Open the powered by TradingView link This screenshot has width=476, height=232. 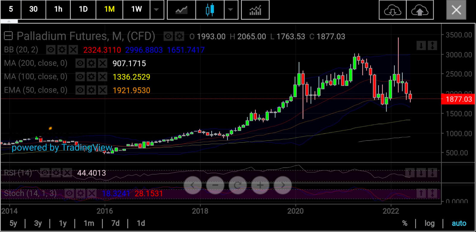coord(62,147)
